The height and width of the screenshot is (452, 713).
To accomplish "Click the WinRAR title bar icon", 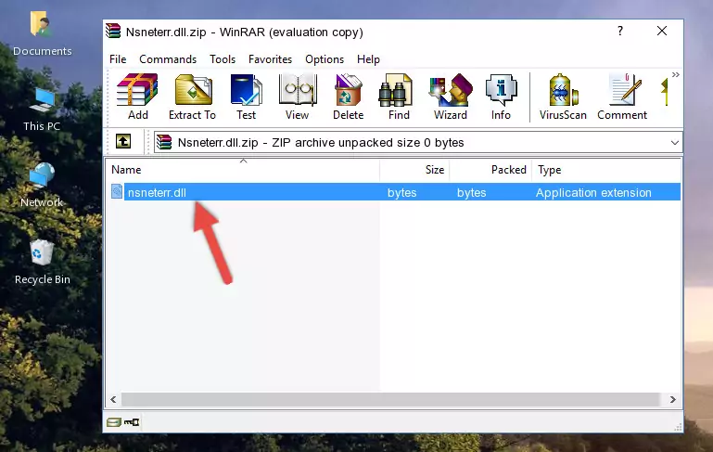I will click(x=113, y=32).
